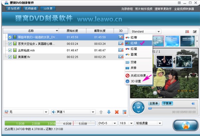Open the 较低质量 quality dropdown
The height and width of the screenshot is (136, 200).
(149, 123)
